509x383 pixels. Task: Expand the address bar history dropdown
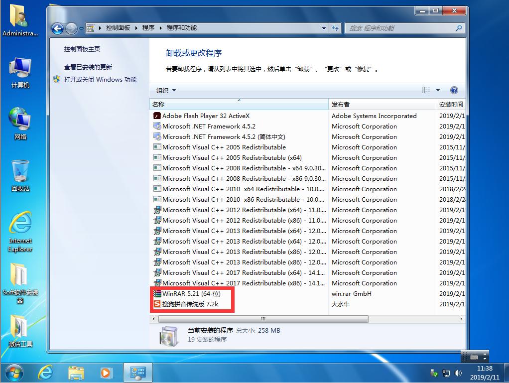tap(324, 28)
